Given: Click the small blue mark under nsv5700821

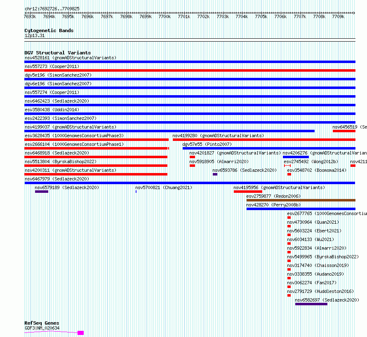Looking at the screenshot, I should 136,192.
